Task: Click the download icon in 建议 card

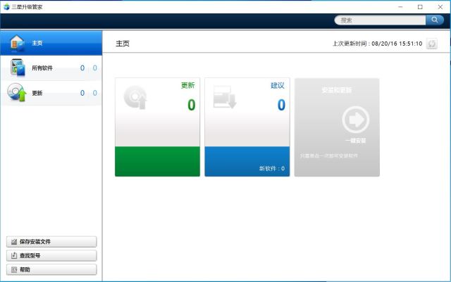Action: (x=225, y=97)
